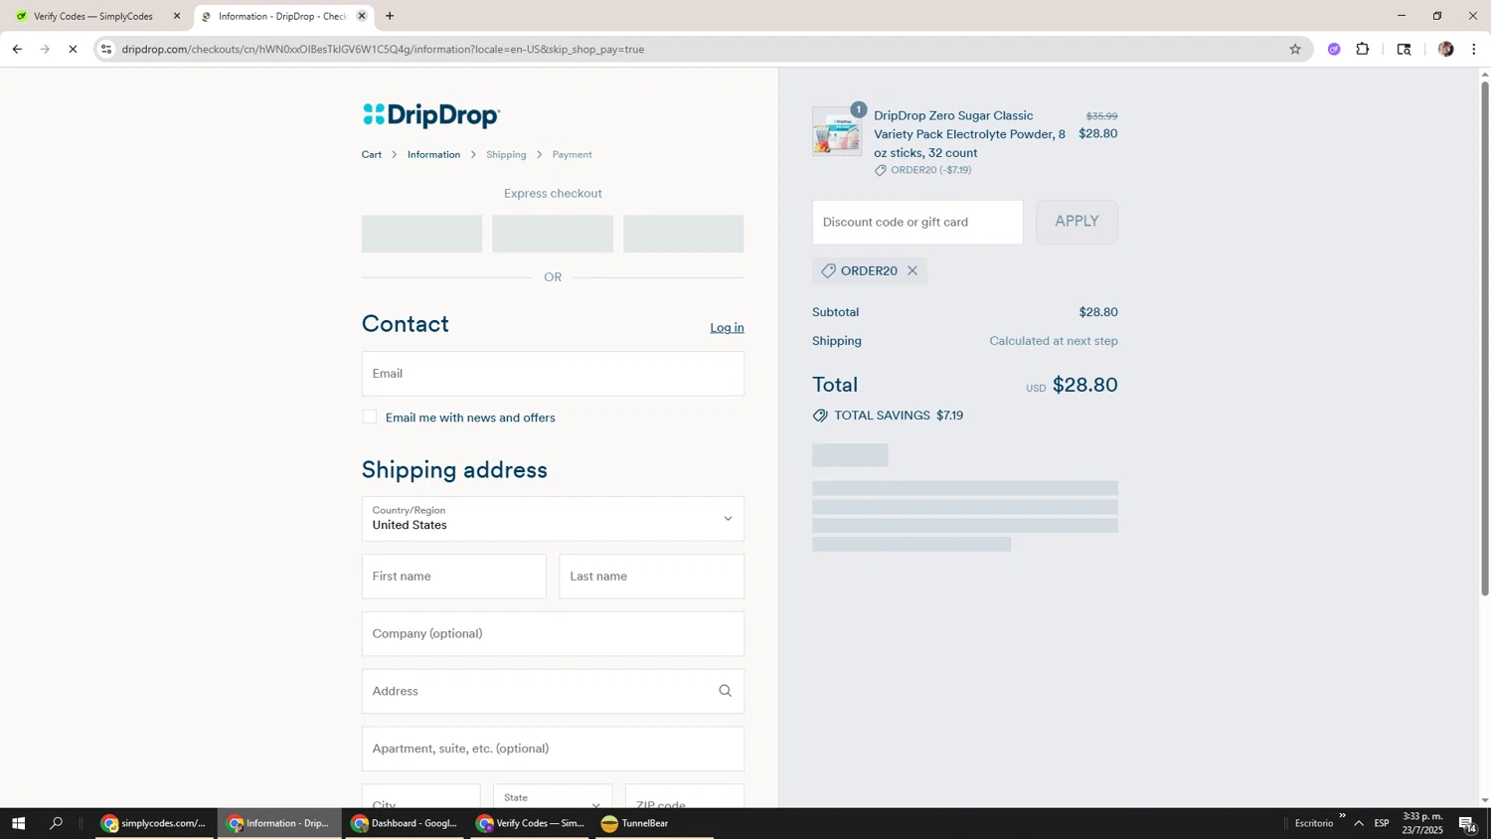Select the Information breadcrumb step
Image resolution: width=1491 pixels, height=839 pixels.
coord(433,155)
